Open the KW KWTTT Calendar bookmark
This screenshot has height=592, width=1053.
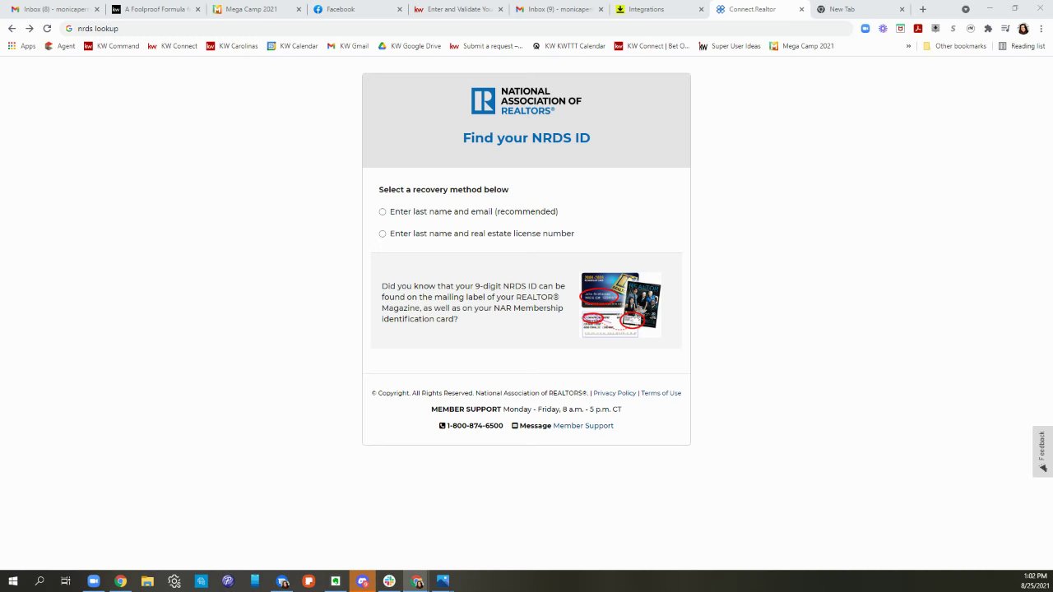(x=568, y=46)
